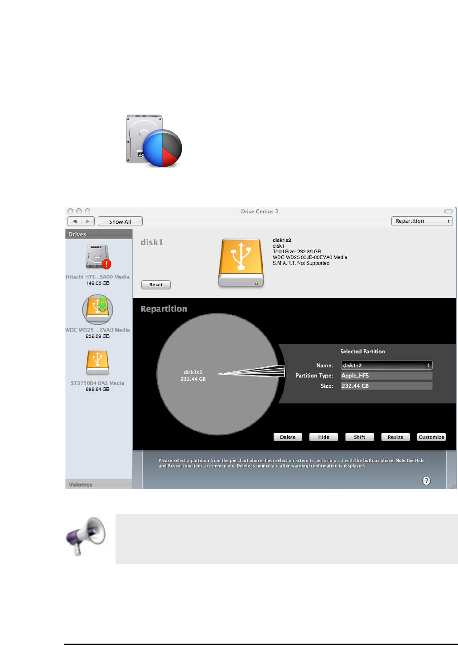Viewport: 458px width, 645px height.
Task: Click the 'Drive Genius 2' window title
Action: click(x=260, y=212)
